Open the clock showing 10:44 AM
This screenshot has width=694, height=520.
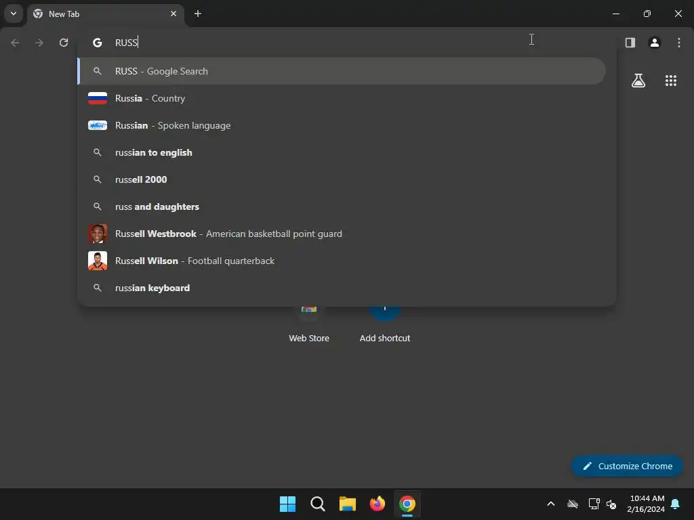coord(646,504)
